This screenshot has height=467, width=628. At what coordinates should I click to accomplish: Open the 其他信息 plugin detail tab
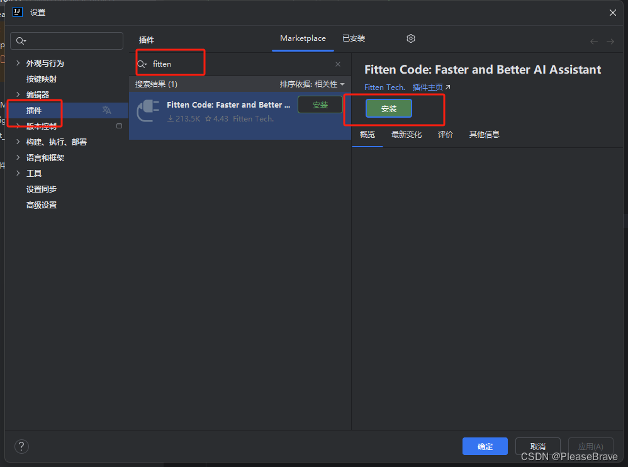click(485, 135)
